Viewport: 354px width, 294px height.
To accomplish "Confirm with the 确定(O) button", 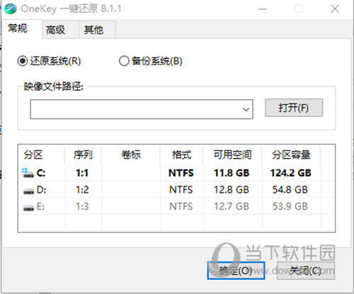I will point(236,271).
